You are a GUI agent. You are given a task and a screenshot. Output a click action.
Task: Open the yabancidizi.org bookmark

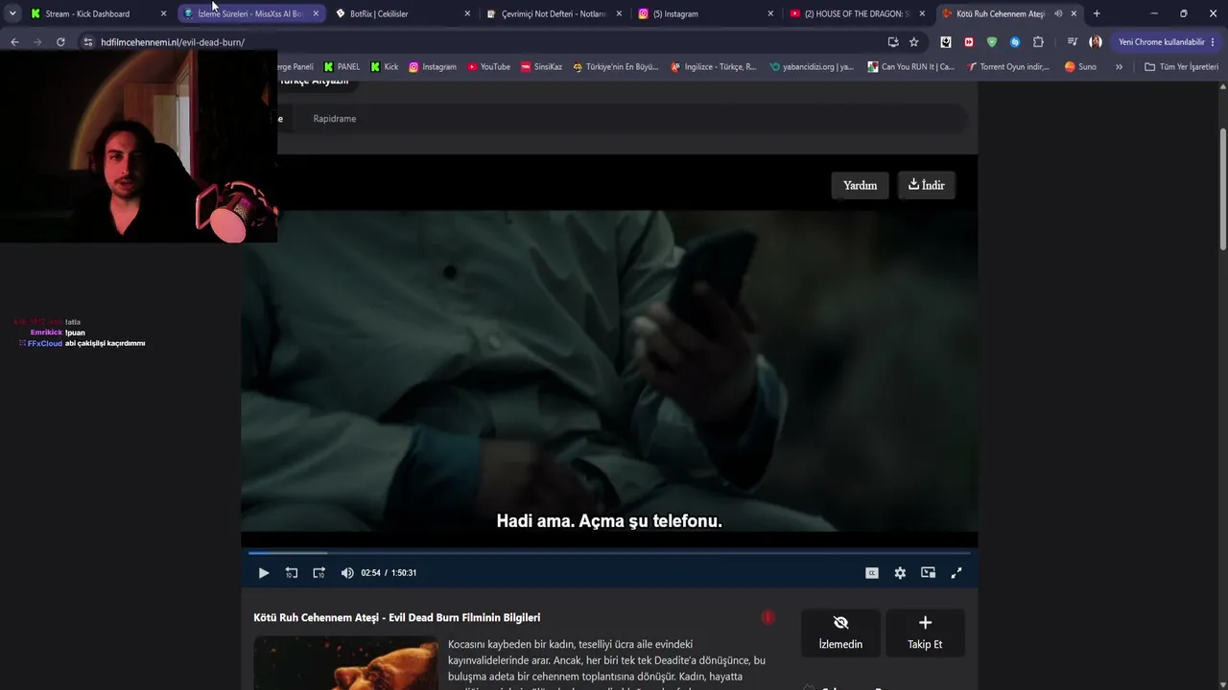point(812,67)
